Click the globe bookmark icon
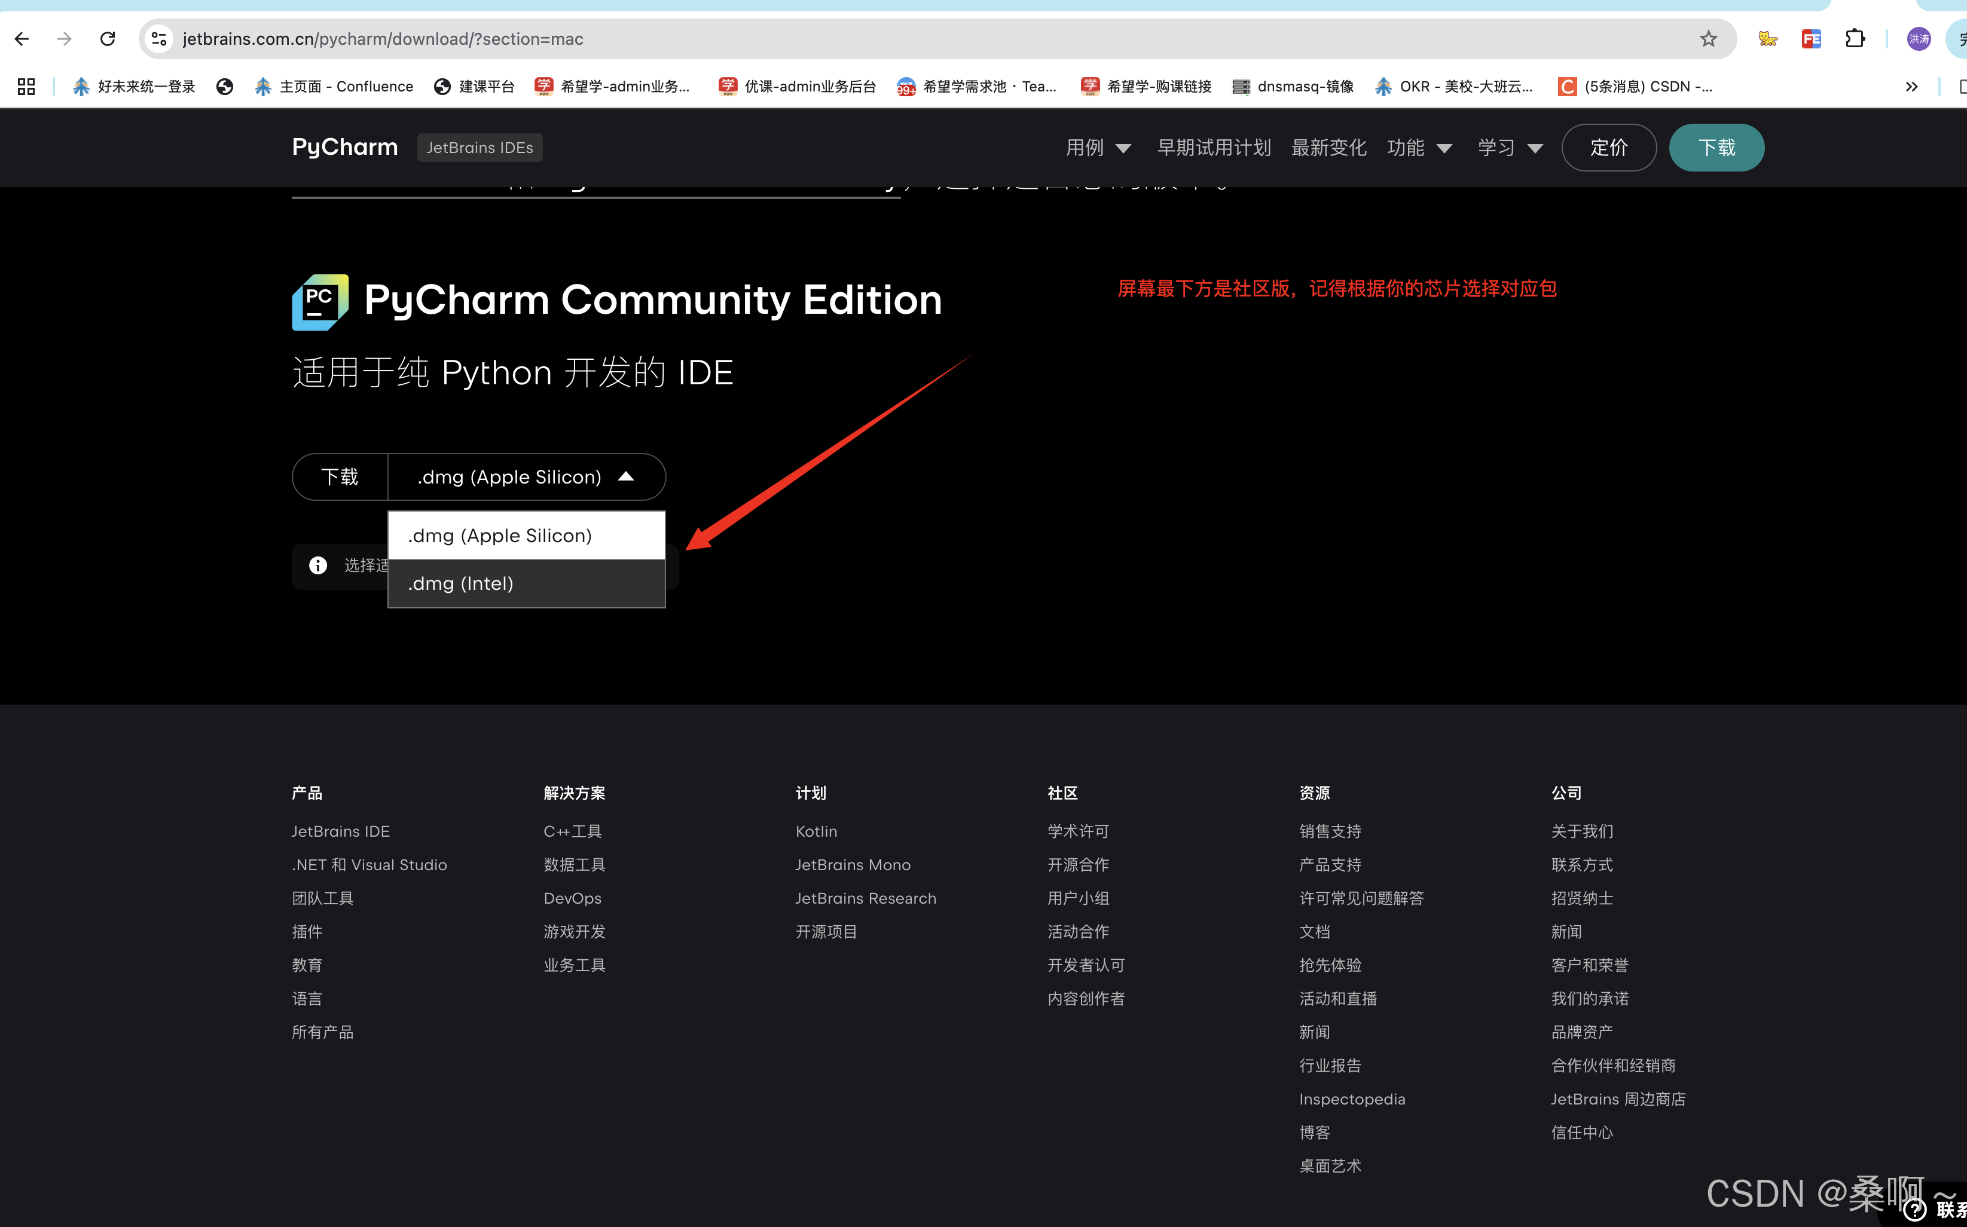 pos(225,86)
